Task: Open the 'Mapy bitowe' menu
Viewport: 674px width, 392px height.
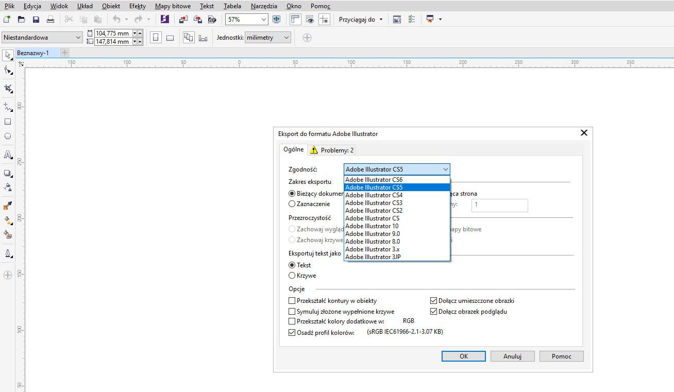Action: point(173,6)
